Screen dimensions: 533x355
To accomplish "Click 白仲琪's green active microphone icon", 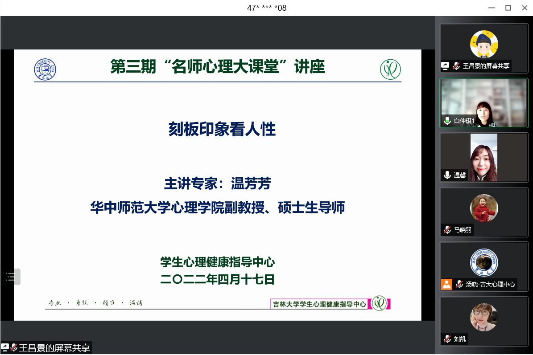I will pyautogui.click(x=447, y=121).
